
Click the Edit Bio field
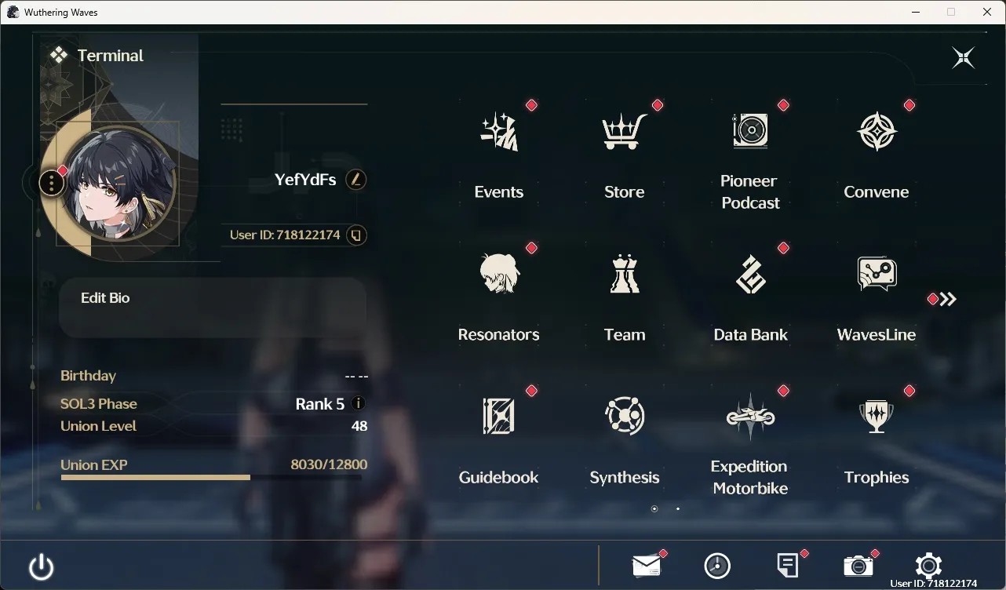(x=213, y=308)
